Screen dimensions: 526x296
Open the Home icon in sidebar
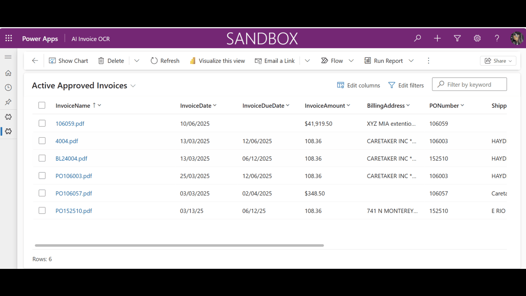[8, 73]
